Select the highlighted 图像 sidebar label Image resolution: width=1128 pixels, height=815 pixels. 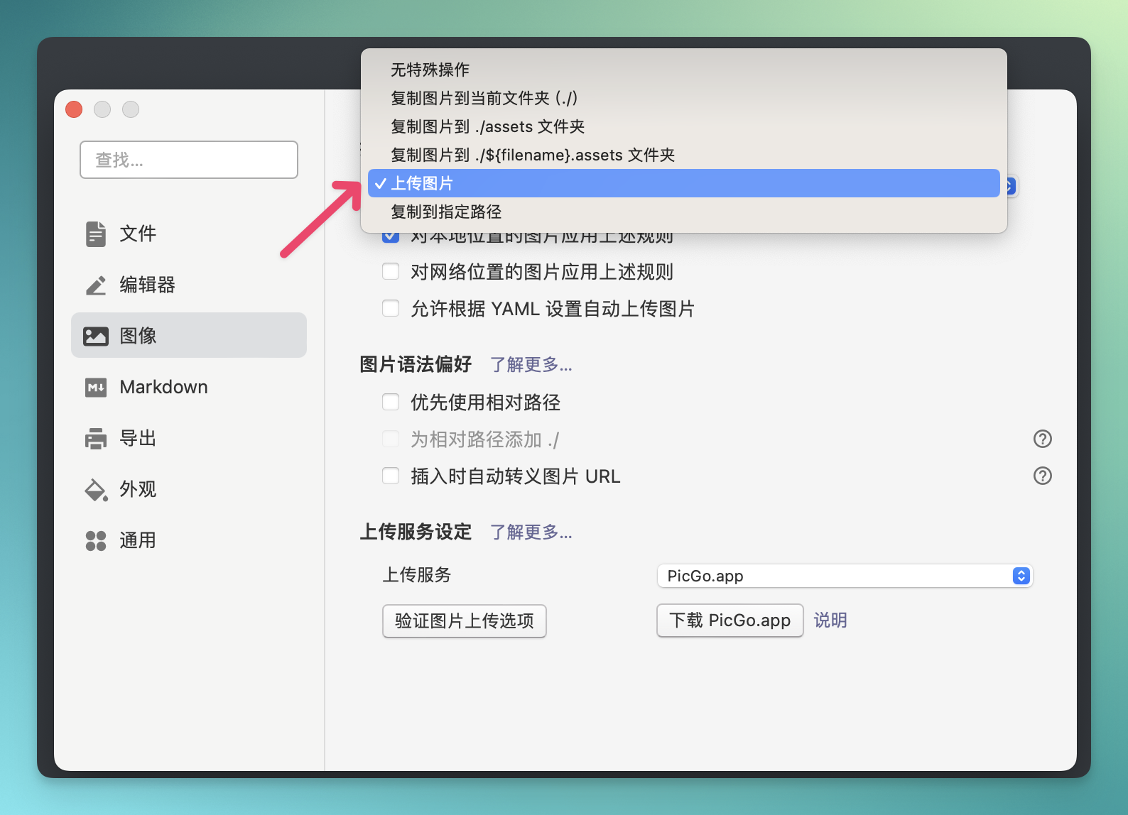tap(138, 336)
